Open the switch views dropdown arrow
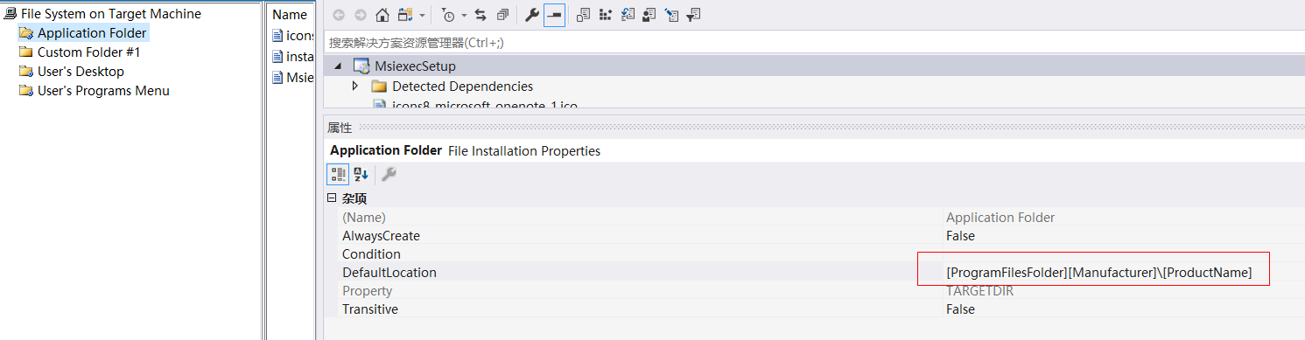Image resolution: width=1305 pixels, height=340 pixels. point(423,16)
